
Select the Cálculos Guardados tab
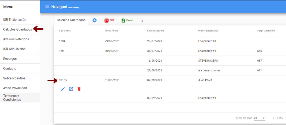71,20
